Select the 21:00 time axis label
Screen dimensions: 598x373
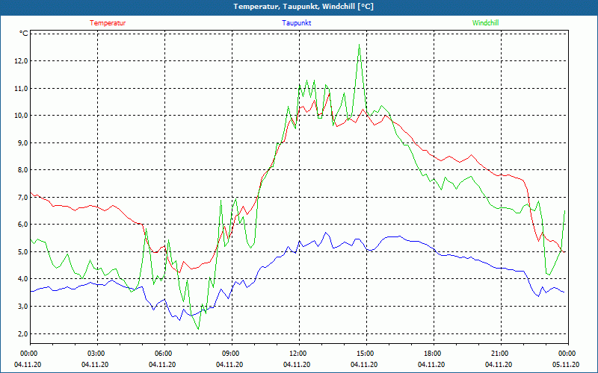tap(499, 353)
